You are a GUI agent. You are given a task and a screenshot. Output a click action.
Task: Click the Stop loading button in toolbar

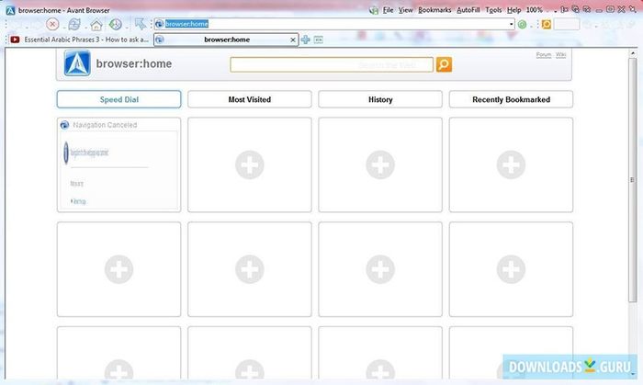click(52, 24)
